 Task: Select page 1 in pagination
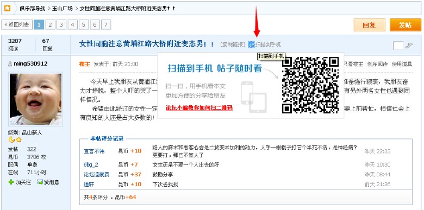pyautogui.click(x=39, y=25)
